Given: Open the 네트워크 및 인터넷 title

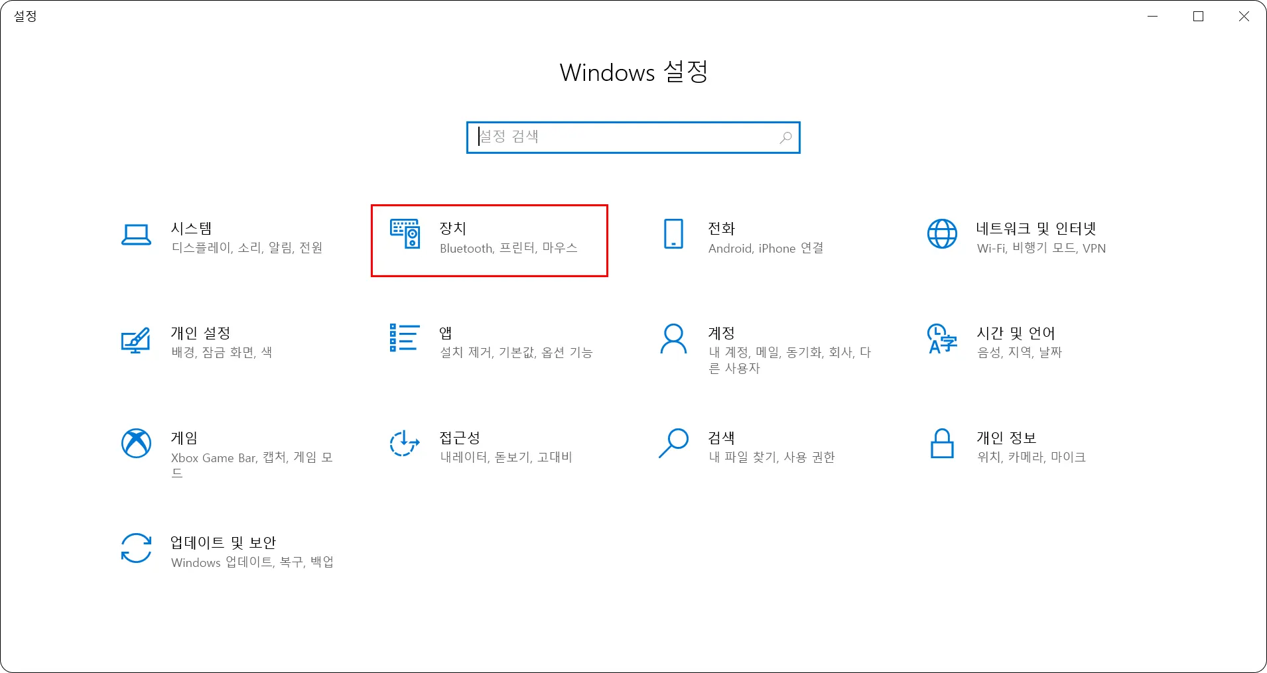Looking at the screenshot, I should coord(1036,228).
